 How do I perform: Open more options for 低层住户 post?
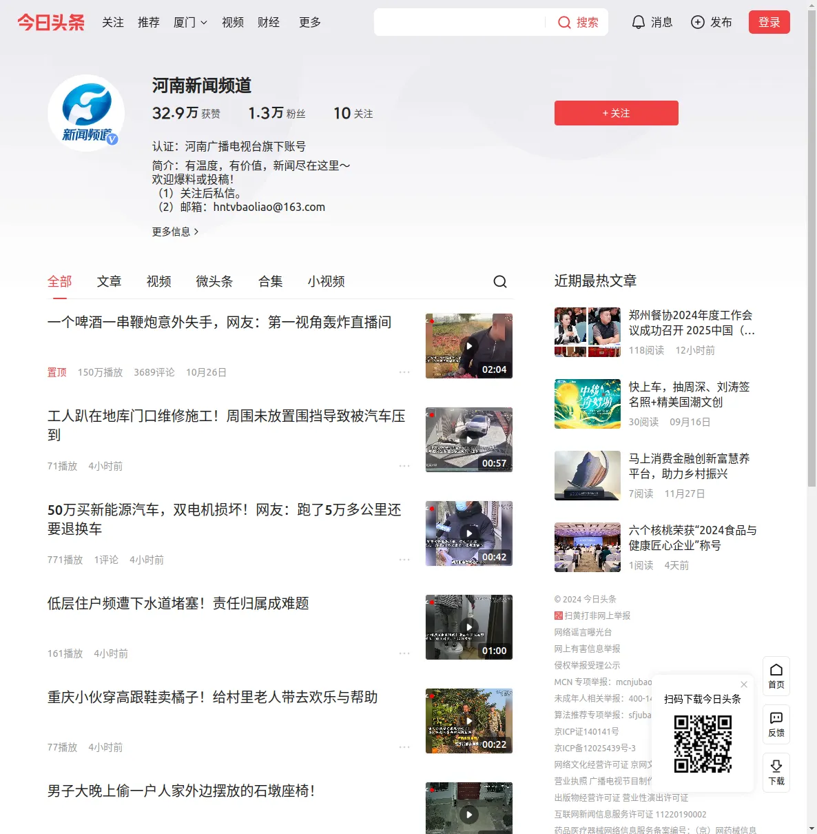pos(404,653)
